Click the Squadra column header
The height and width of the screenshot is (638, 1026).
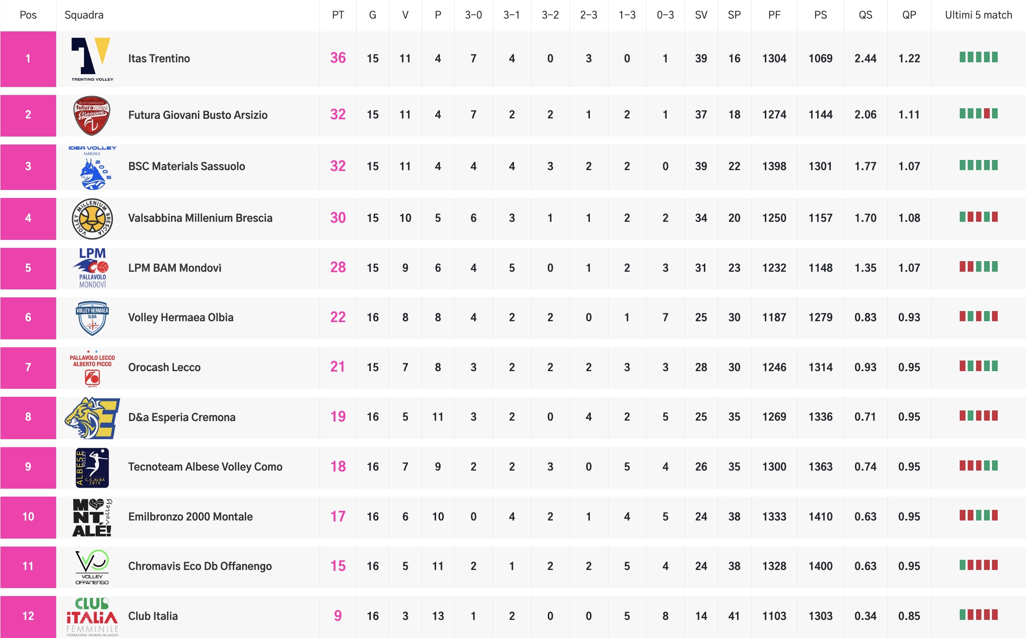click(84, 15)
